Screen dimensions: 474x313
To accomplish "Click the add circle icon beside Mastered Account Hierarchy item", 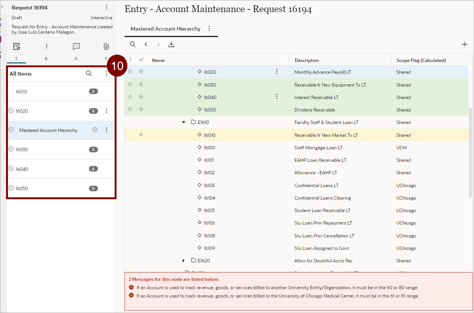I will click(95, 130).
